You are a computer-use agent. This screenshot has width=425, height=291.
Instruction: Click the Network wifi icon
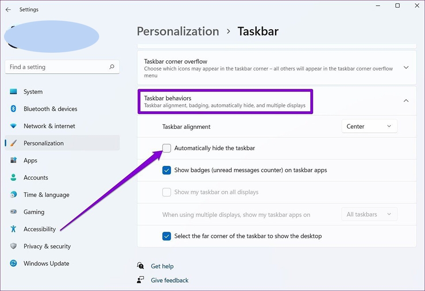click(x=13, y=126)
